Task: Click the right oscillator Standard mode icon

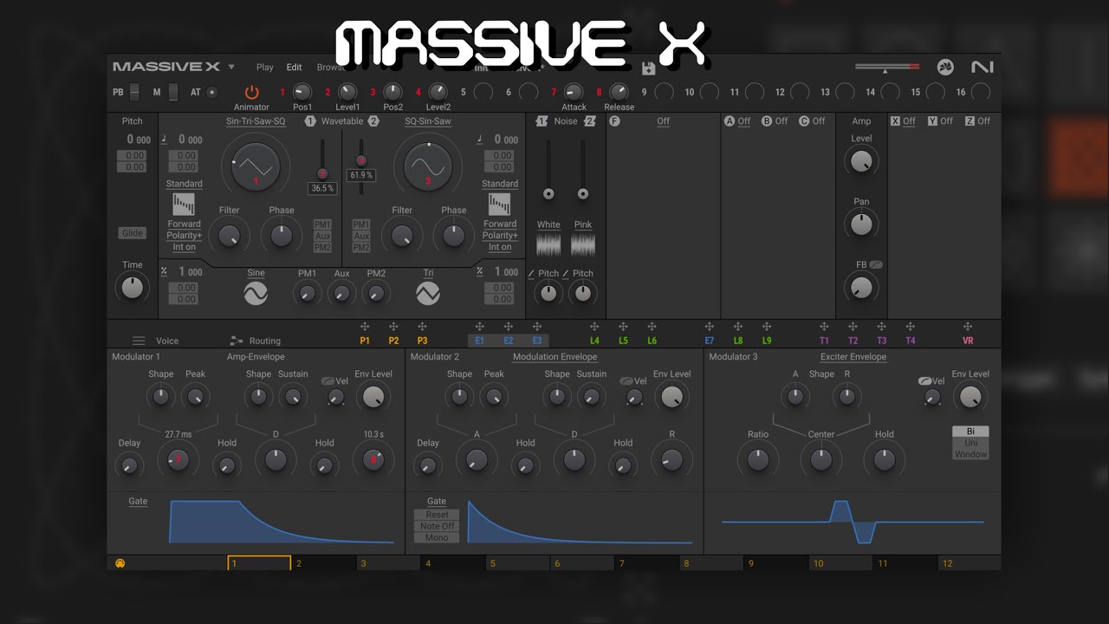Action: [500, 204]
